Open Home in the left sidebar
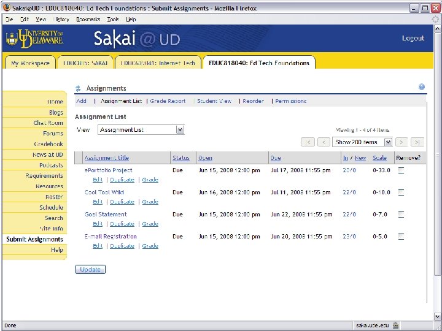This screenshot has height=331, width=442. coord(55,102)
